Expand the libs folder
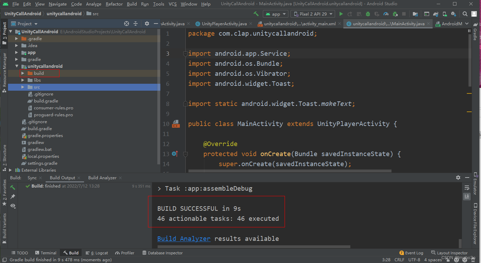 click(x=22, y=80)
